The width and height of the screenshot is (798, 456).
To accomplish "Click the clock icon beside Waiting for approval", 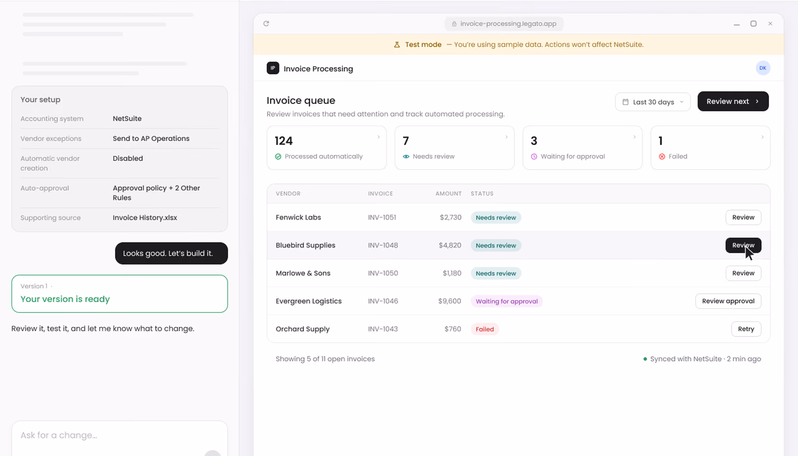I will pos(534,156).
